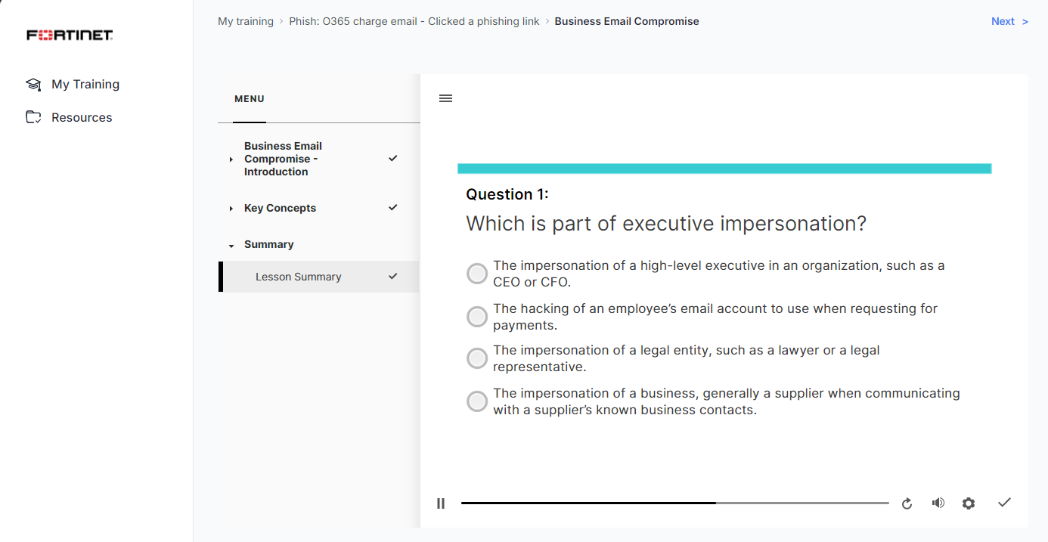This screenshot has width=1048, height=542.
Task: Open player settings gear icon
Action: pos(969,503)
